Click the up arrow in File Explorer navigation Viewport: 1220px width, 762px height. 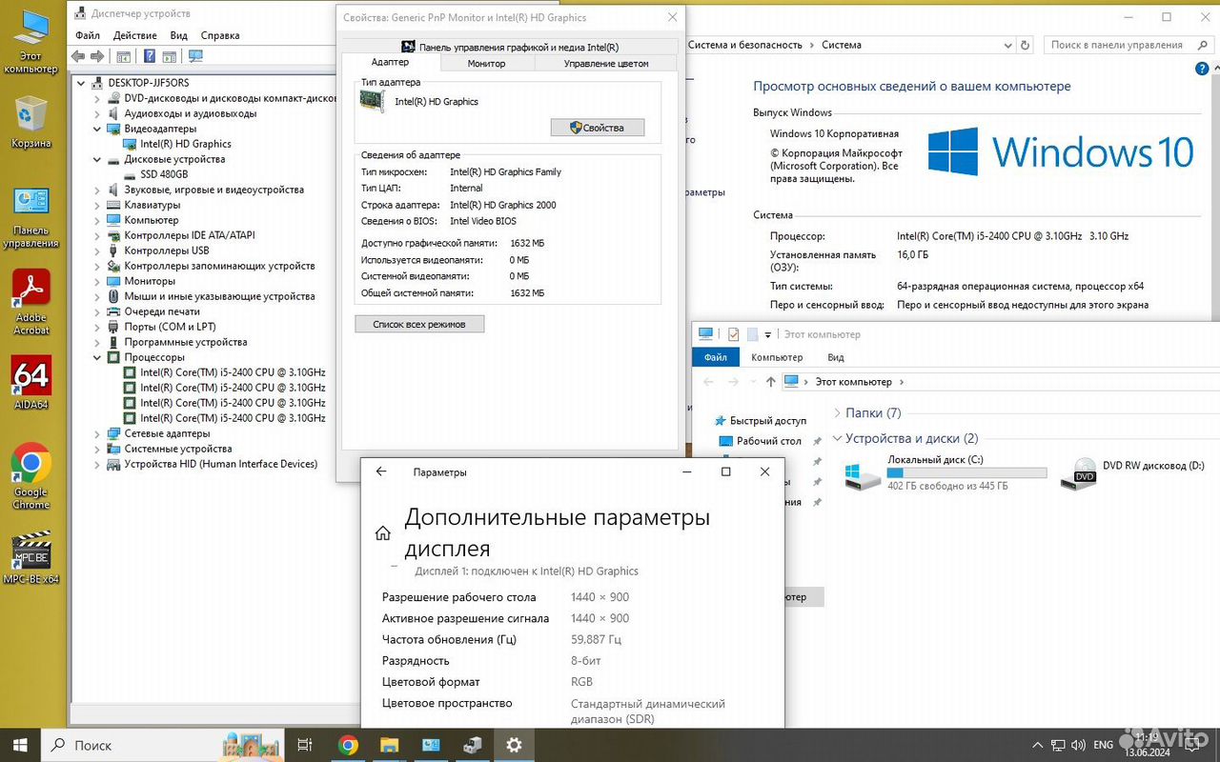pos(771,382)
